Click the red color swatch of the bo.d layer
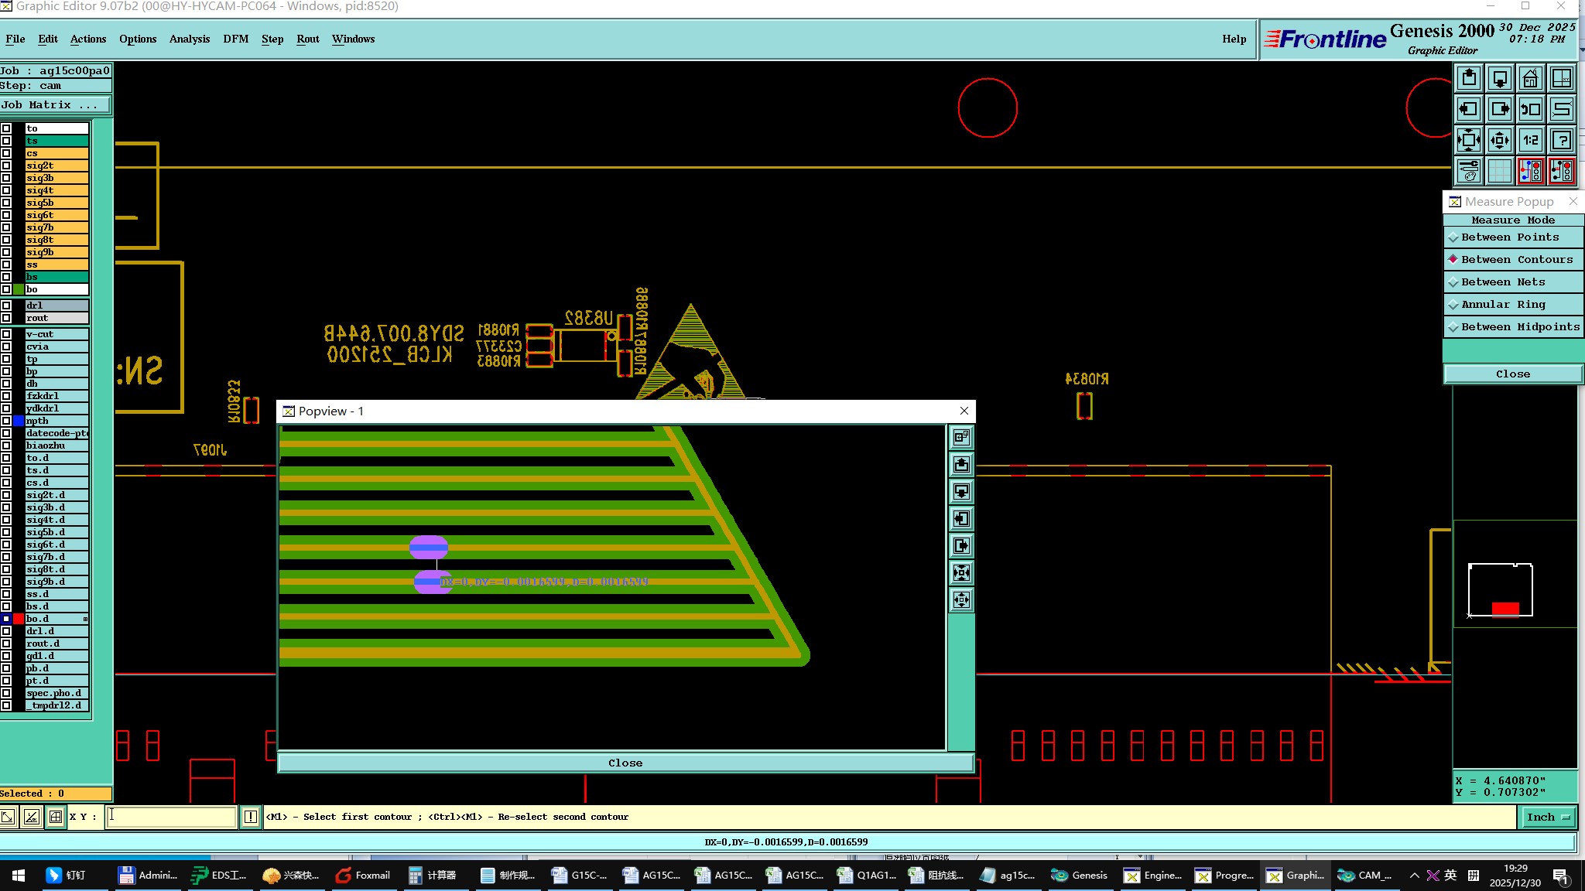 tap(19, 619)
